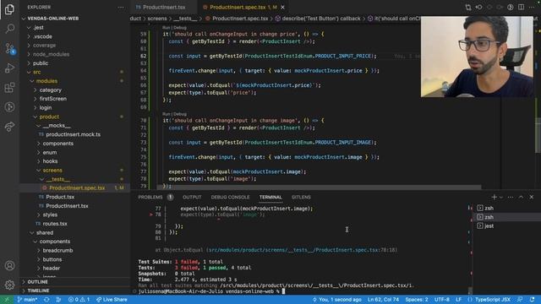Split the editor right
This screenshot has height=304, width=541.
pos(521,8)
